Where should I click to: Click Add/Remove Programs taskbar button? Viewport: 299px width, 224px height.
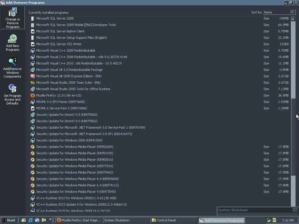tap(221, 220)
